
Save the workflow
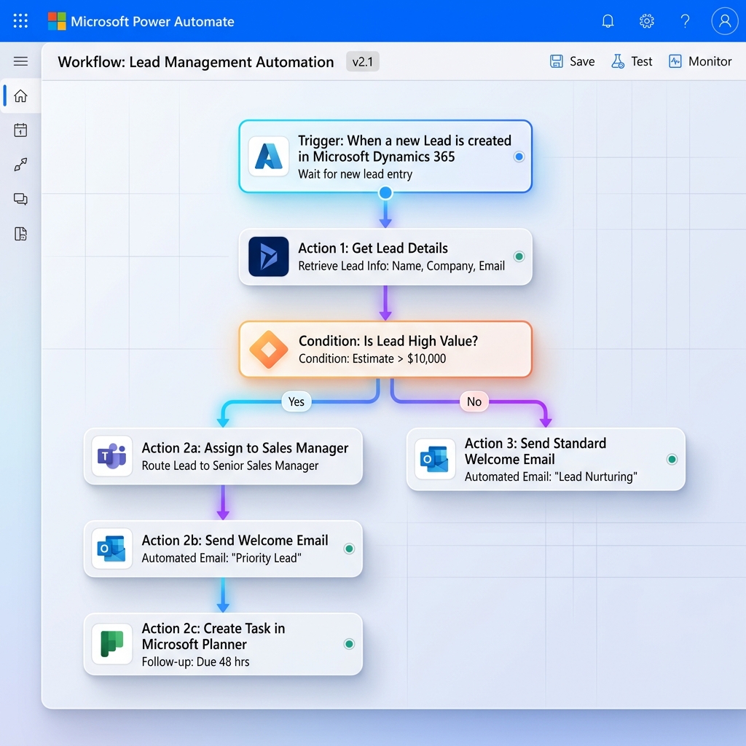point(573,61)
